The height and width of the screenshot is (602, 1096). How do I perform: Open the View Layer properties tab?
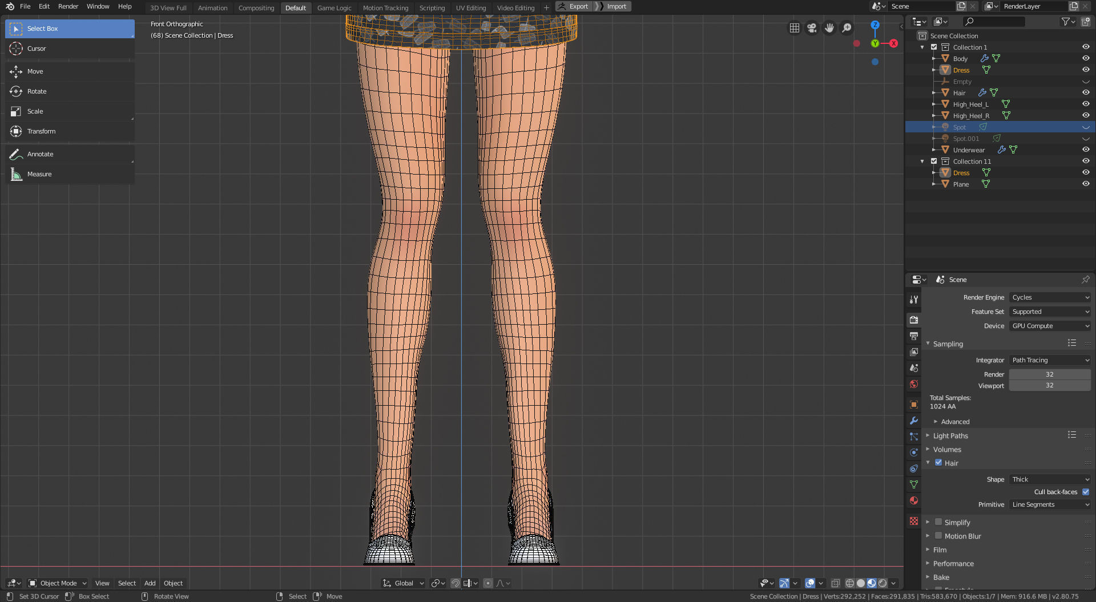point(914,352)
